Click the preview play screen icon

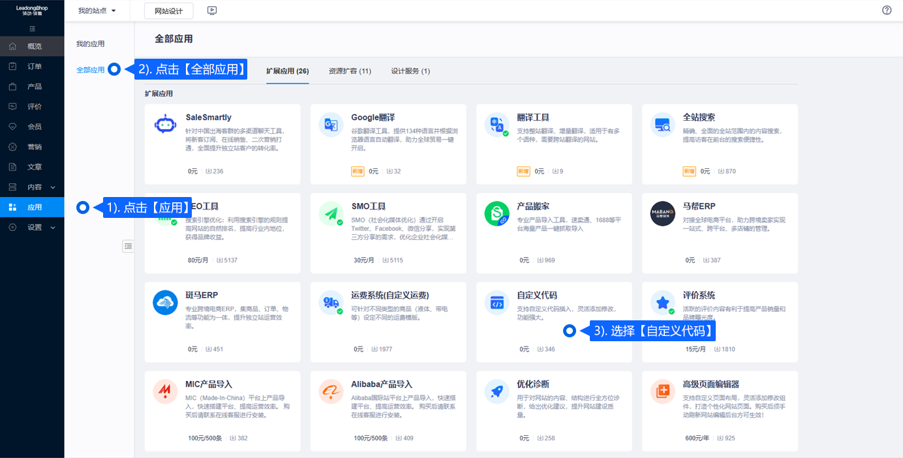point(211,10)
